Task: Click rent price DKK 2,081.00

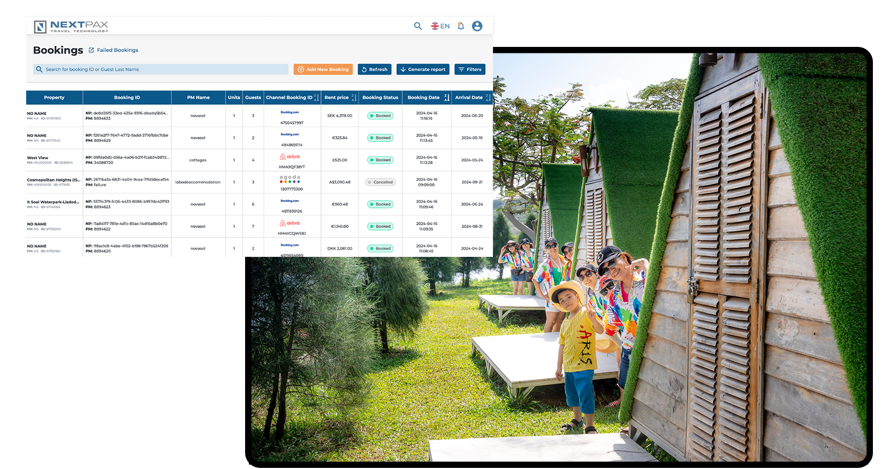Action: click(x=340, y=248)
